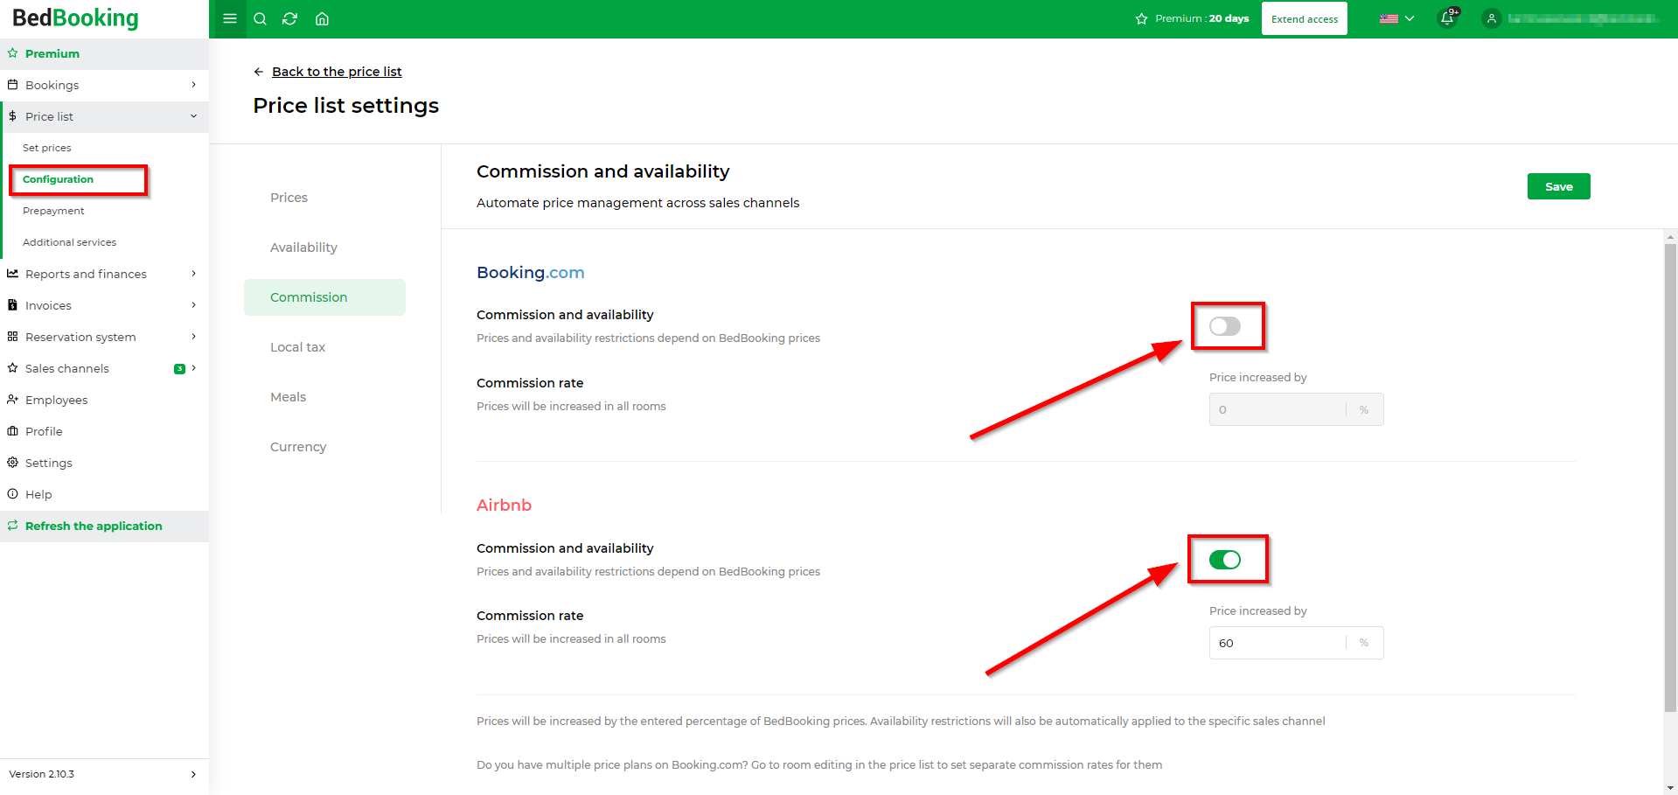Open Prepayment submenu item
Screen dimensions: 1678x795
click(53, 211)
